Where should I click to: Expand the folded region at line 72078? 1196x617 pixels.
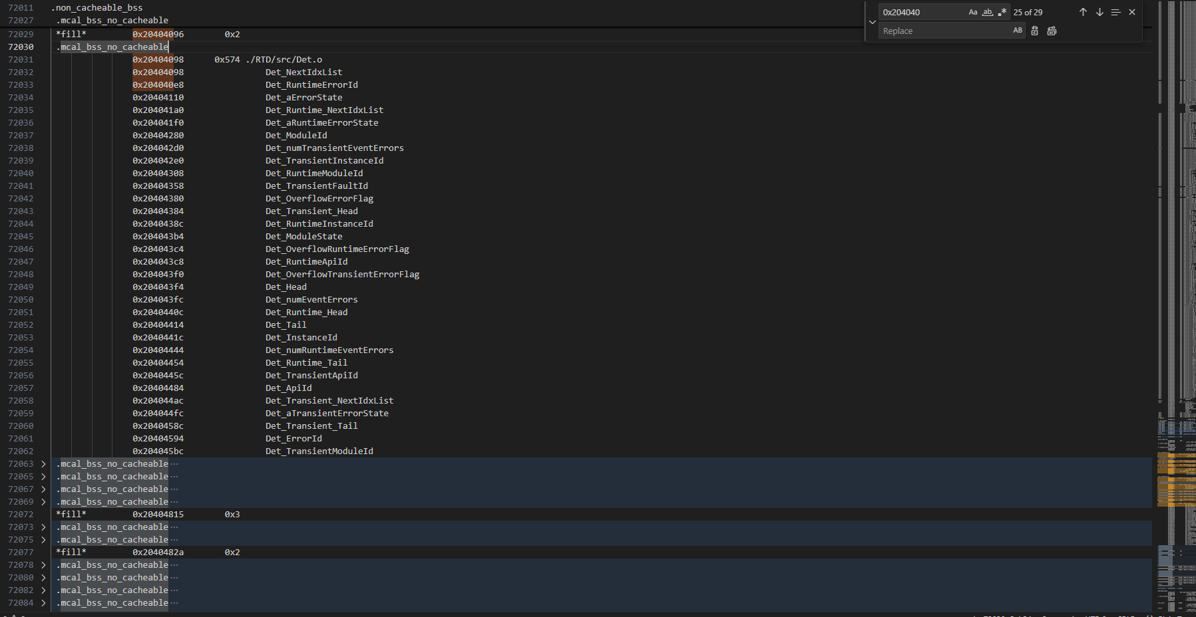click(43, 565)
